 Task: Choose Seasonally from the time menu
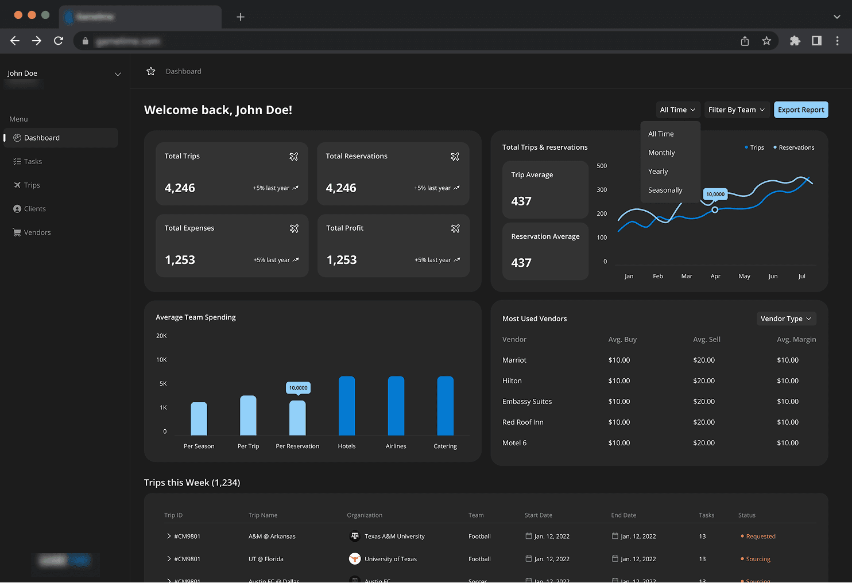coord(665,190)
